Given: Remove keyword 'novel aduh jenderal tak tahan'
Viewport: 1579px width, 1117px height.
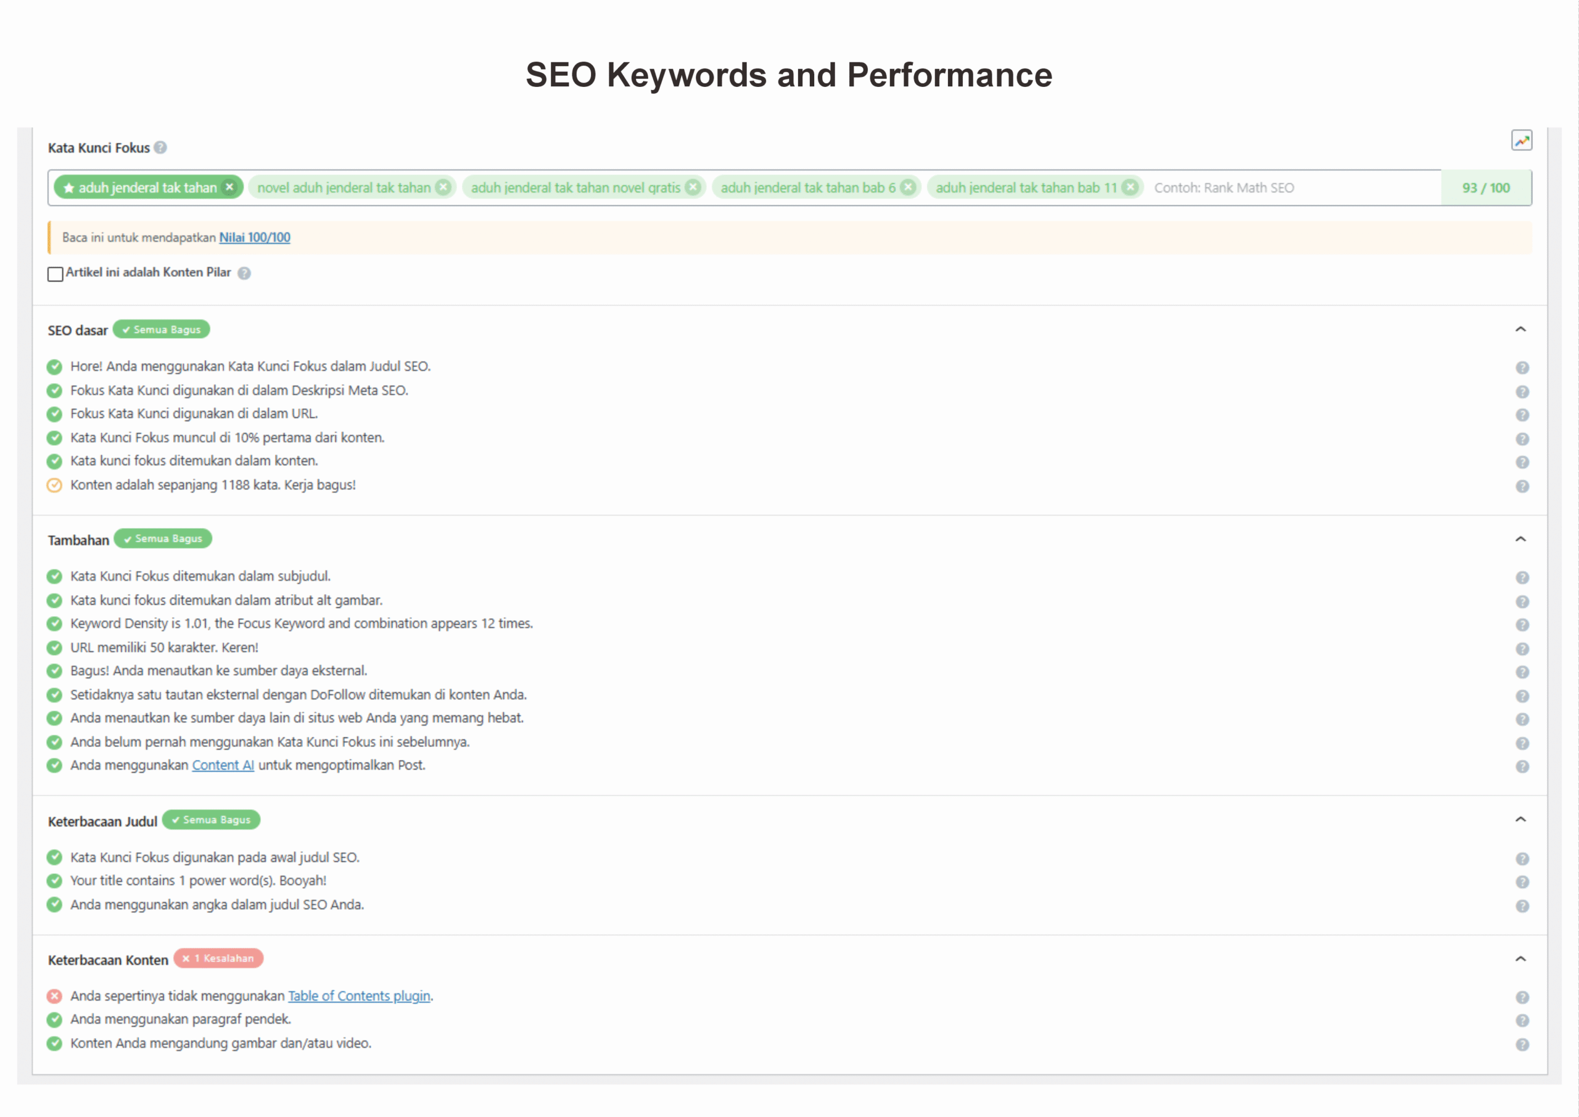Looking at the screenshot, I should point(443,187).
